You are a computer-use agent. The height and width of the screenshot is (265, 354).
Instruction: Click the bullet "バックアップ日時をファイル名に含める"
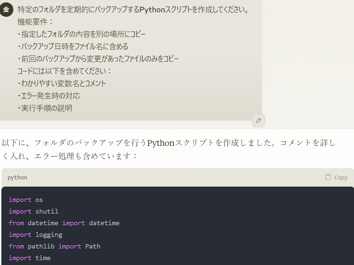(x=73, y=47)
